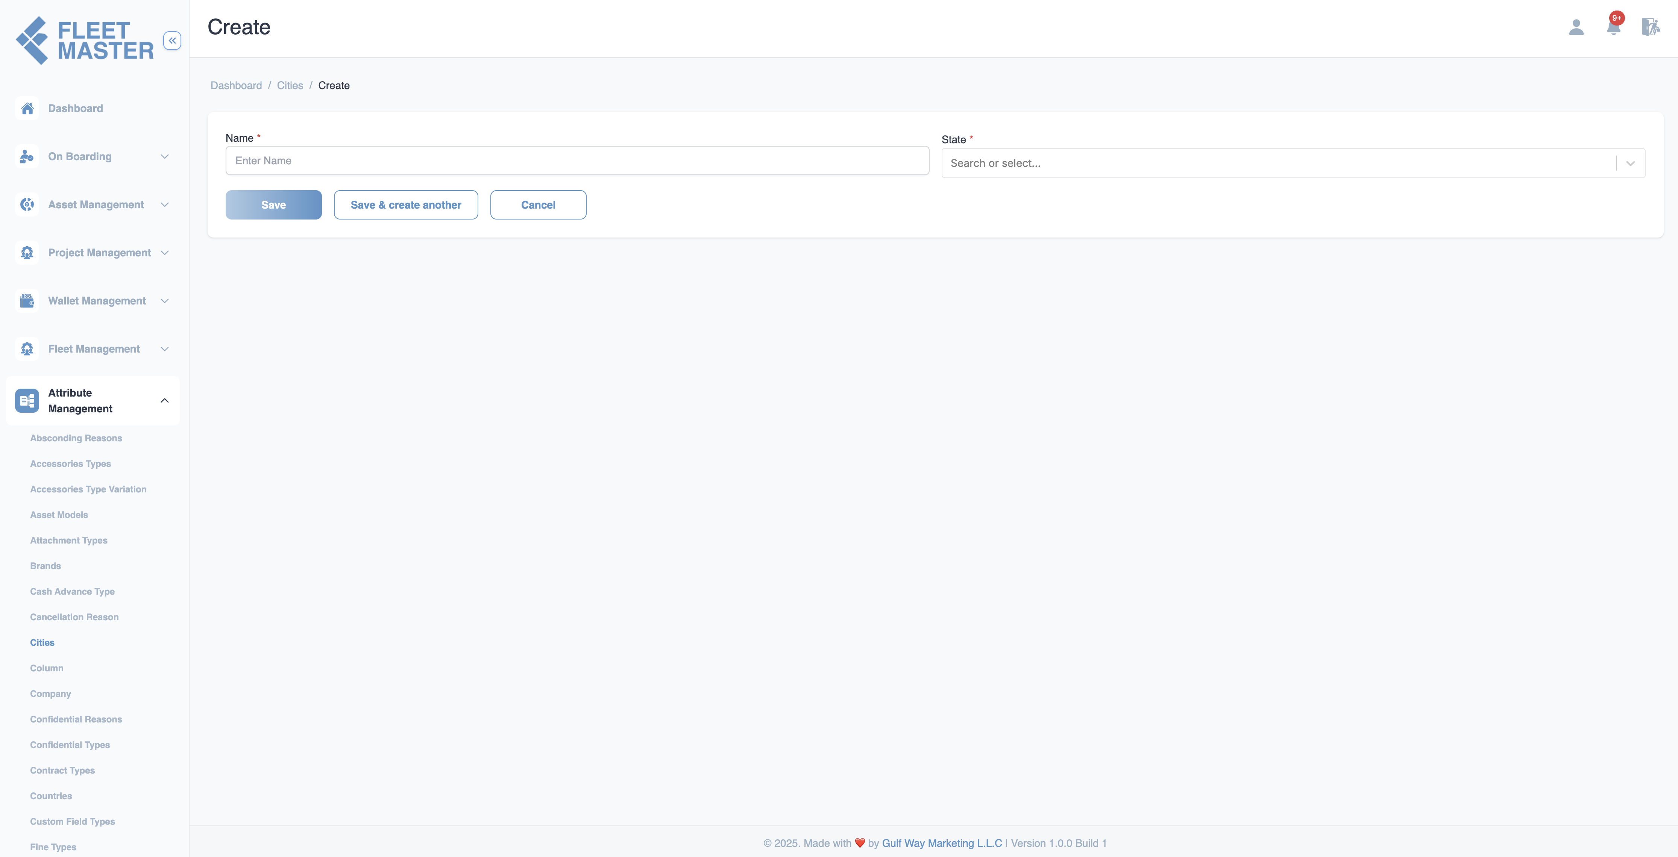
Task: Open the user profile icon
Action: 1576,27
